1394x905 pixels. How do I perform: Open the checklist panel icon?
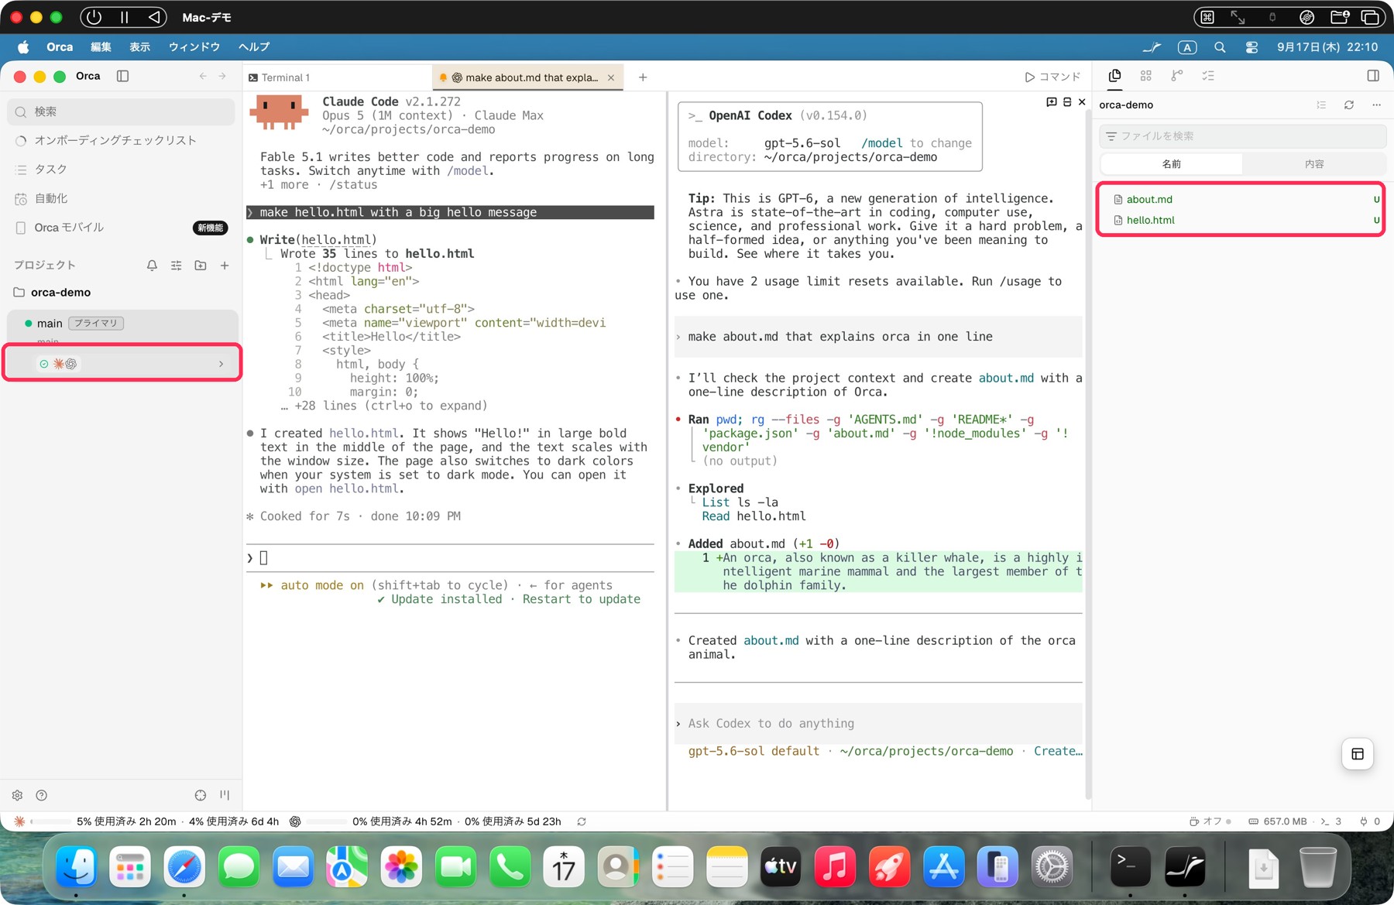[1208, 75]
